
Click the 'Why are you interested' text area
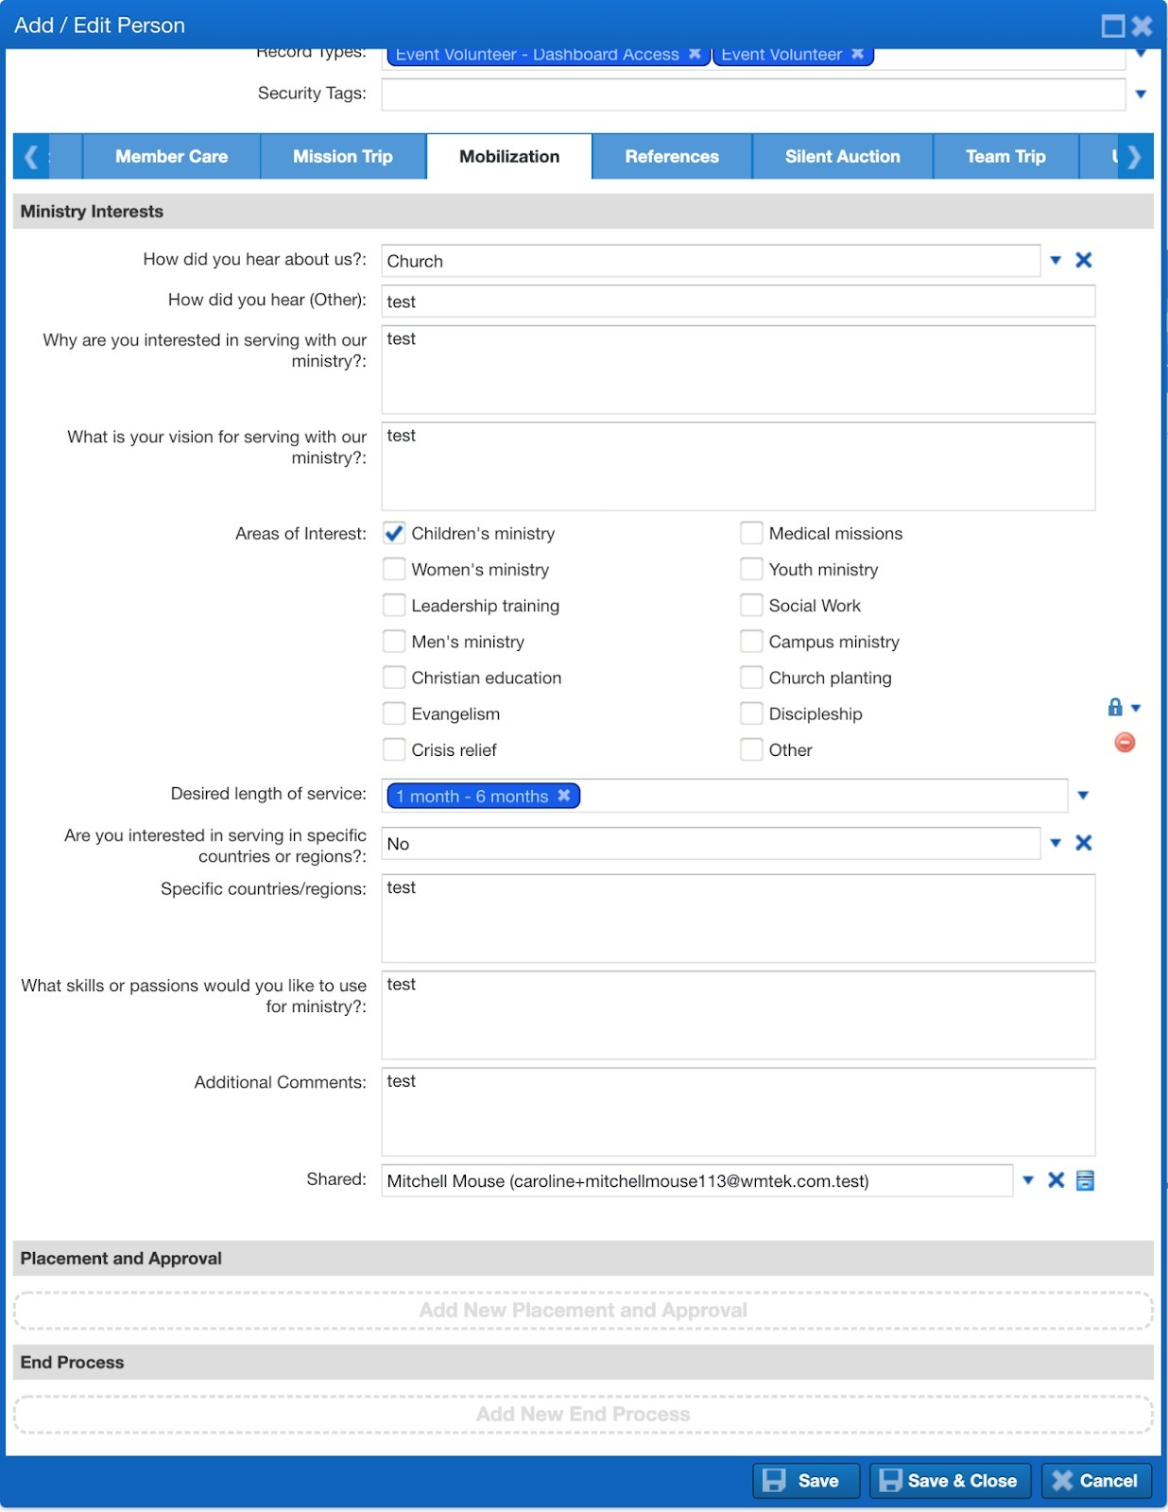click(738, 369)
